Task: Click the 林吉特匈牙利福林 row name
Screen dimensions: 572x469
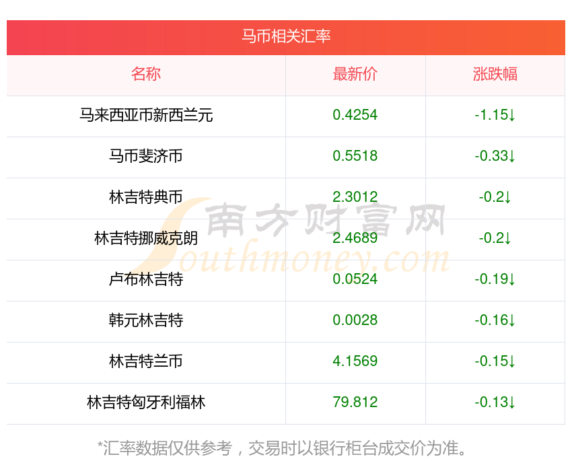Action: coord(146,402)
